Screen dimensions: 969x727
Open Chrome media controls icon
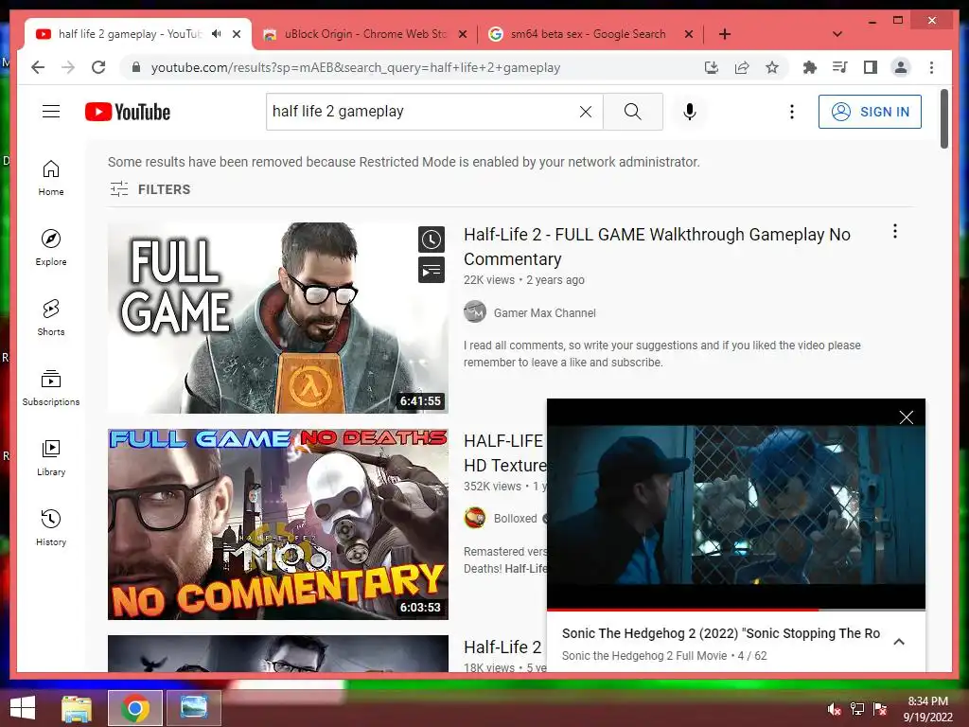(840, 67)
